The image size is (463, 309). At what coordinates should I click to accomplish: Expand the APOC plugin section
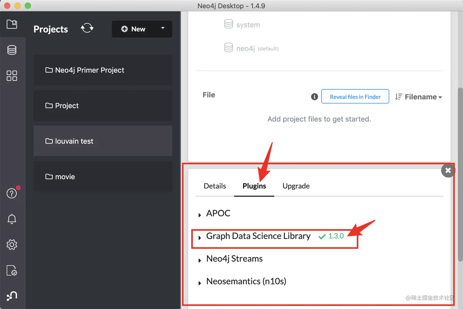(200, 215)
